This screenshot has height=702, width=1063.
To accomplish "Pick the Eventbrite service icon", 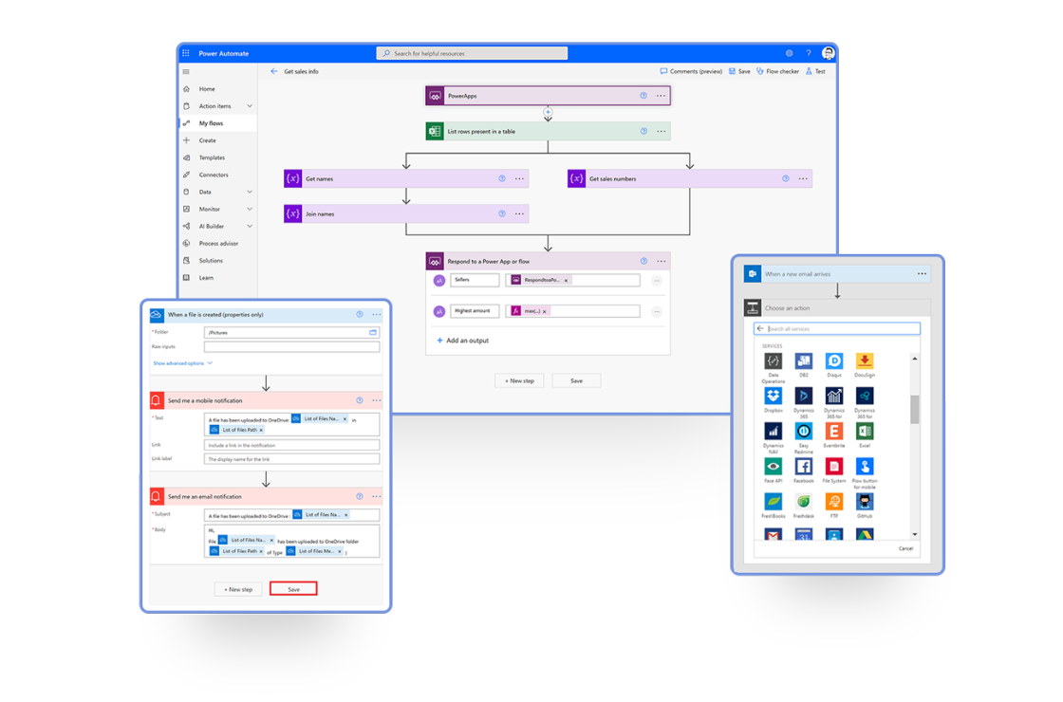I will click(834, 431).
